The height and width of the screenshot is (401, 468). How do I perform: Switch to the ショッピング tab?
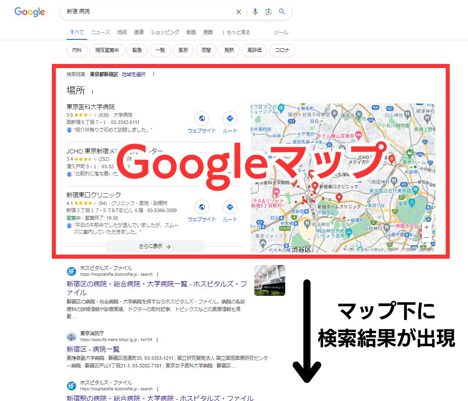point(165,32)
